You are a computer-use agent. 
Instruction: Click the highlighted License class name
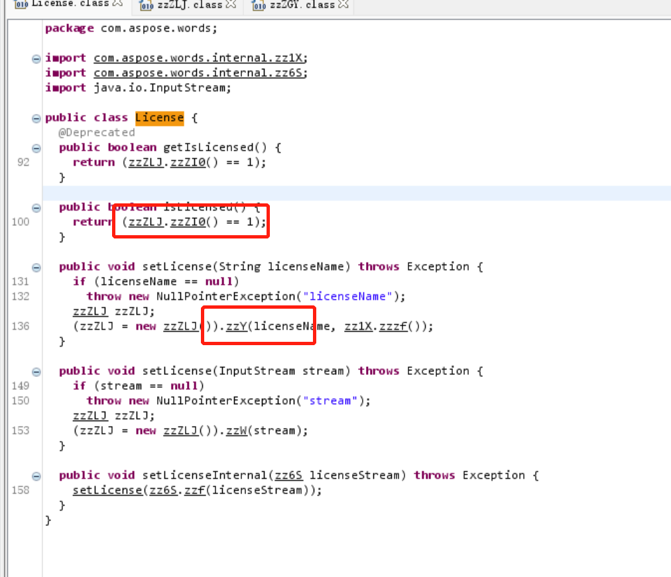[160, 117]
